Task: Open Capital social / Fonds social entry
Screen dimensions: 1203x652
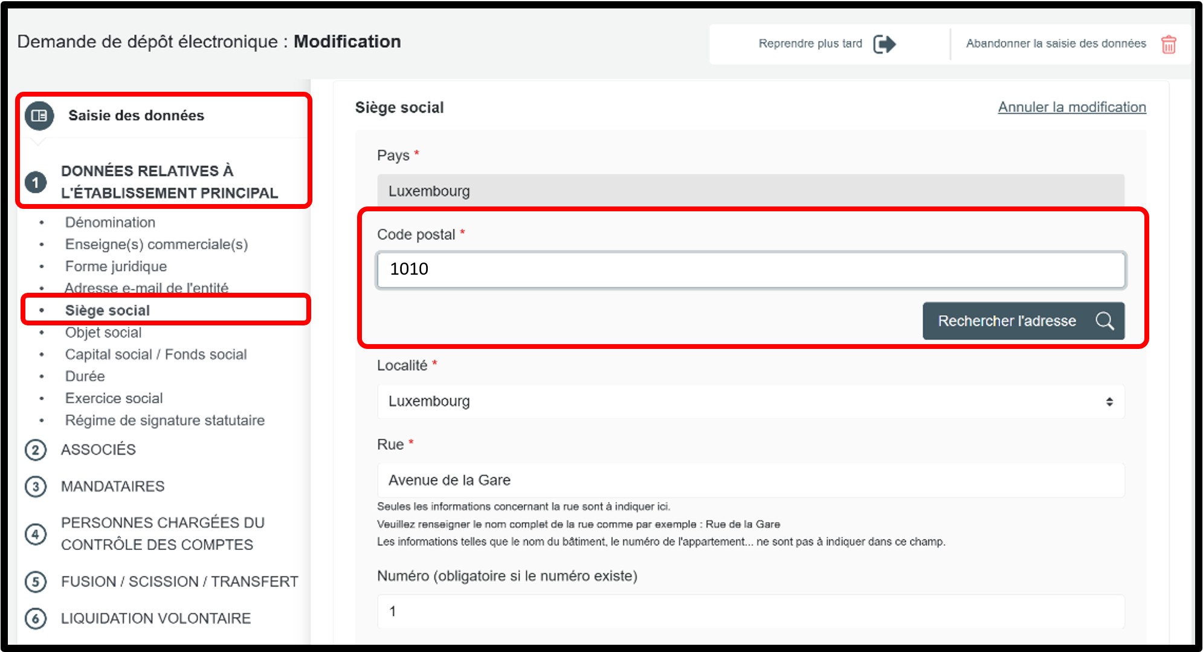Action: (156, 354)
